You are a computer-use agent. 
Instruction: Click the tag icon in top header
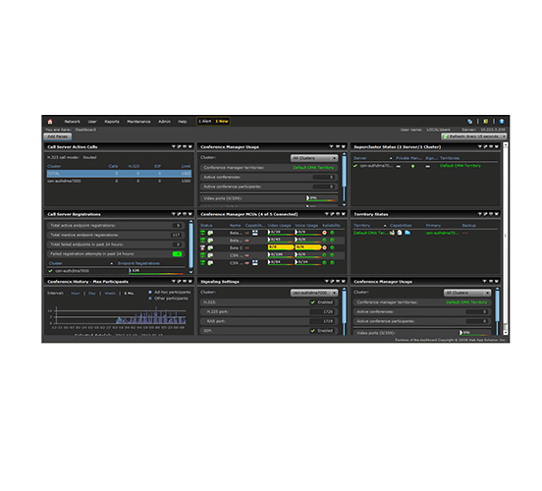point(469,122)
